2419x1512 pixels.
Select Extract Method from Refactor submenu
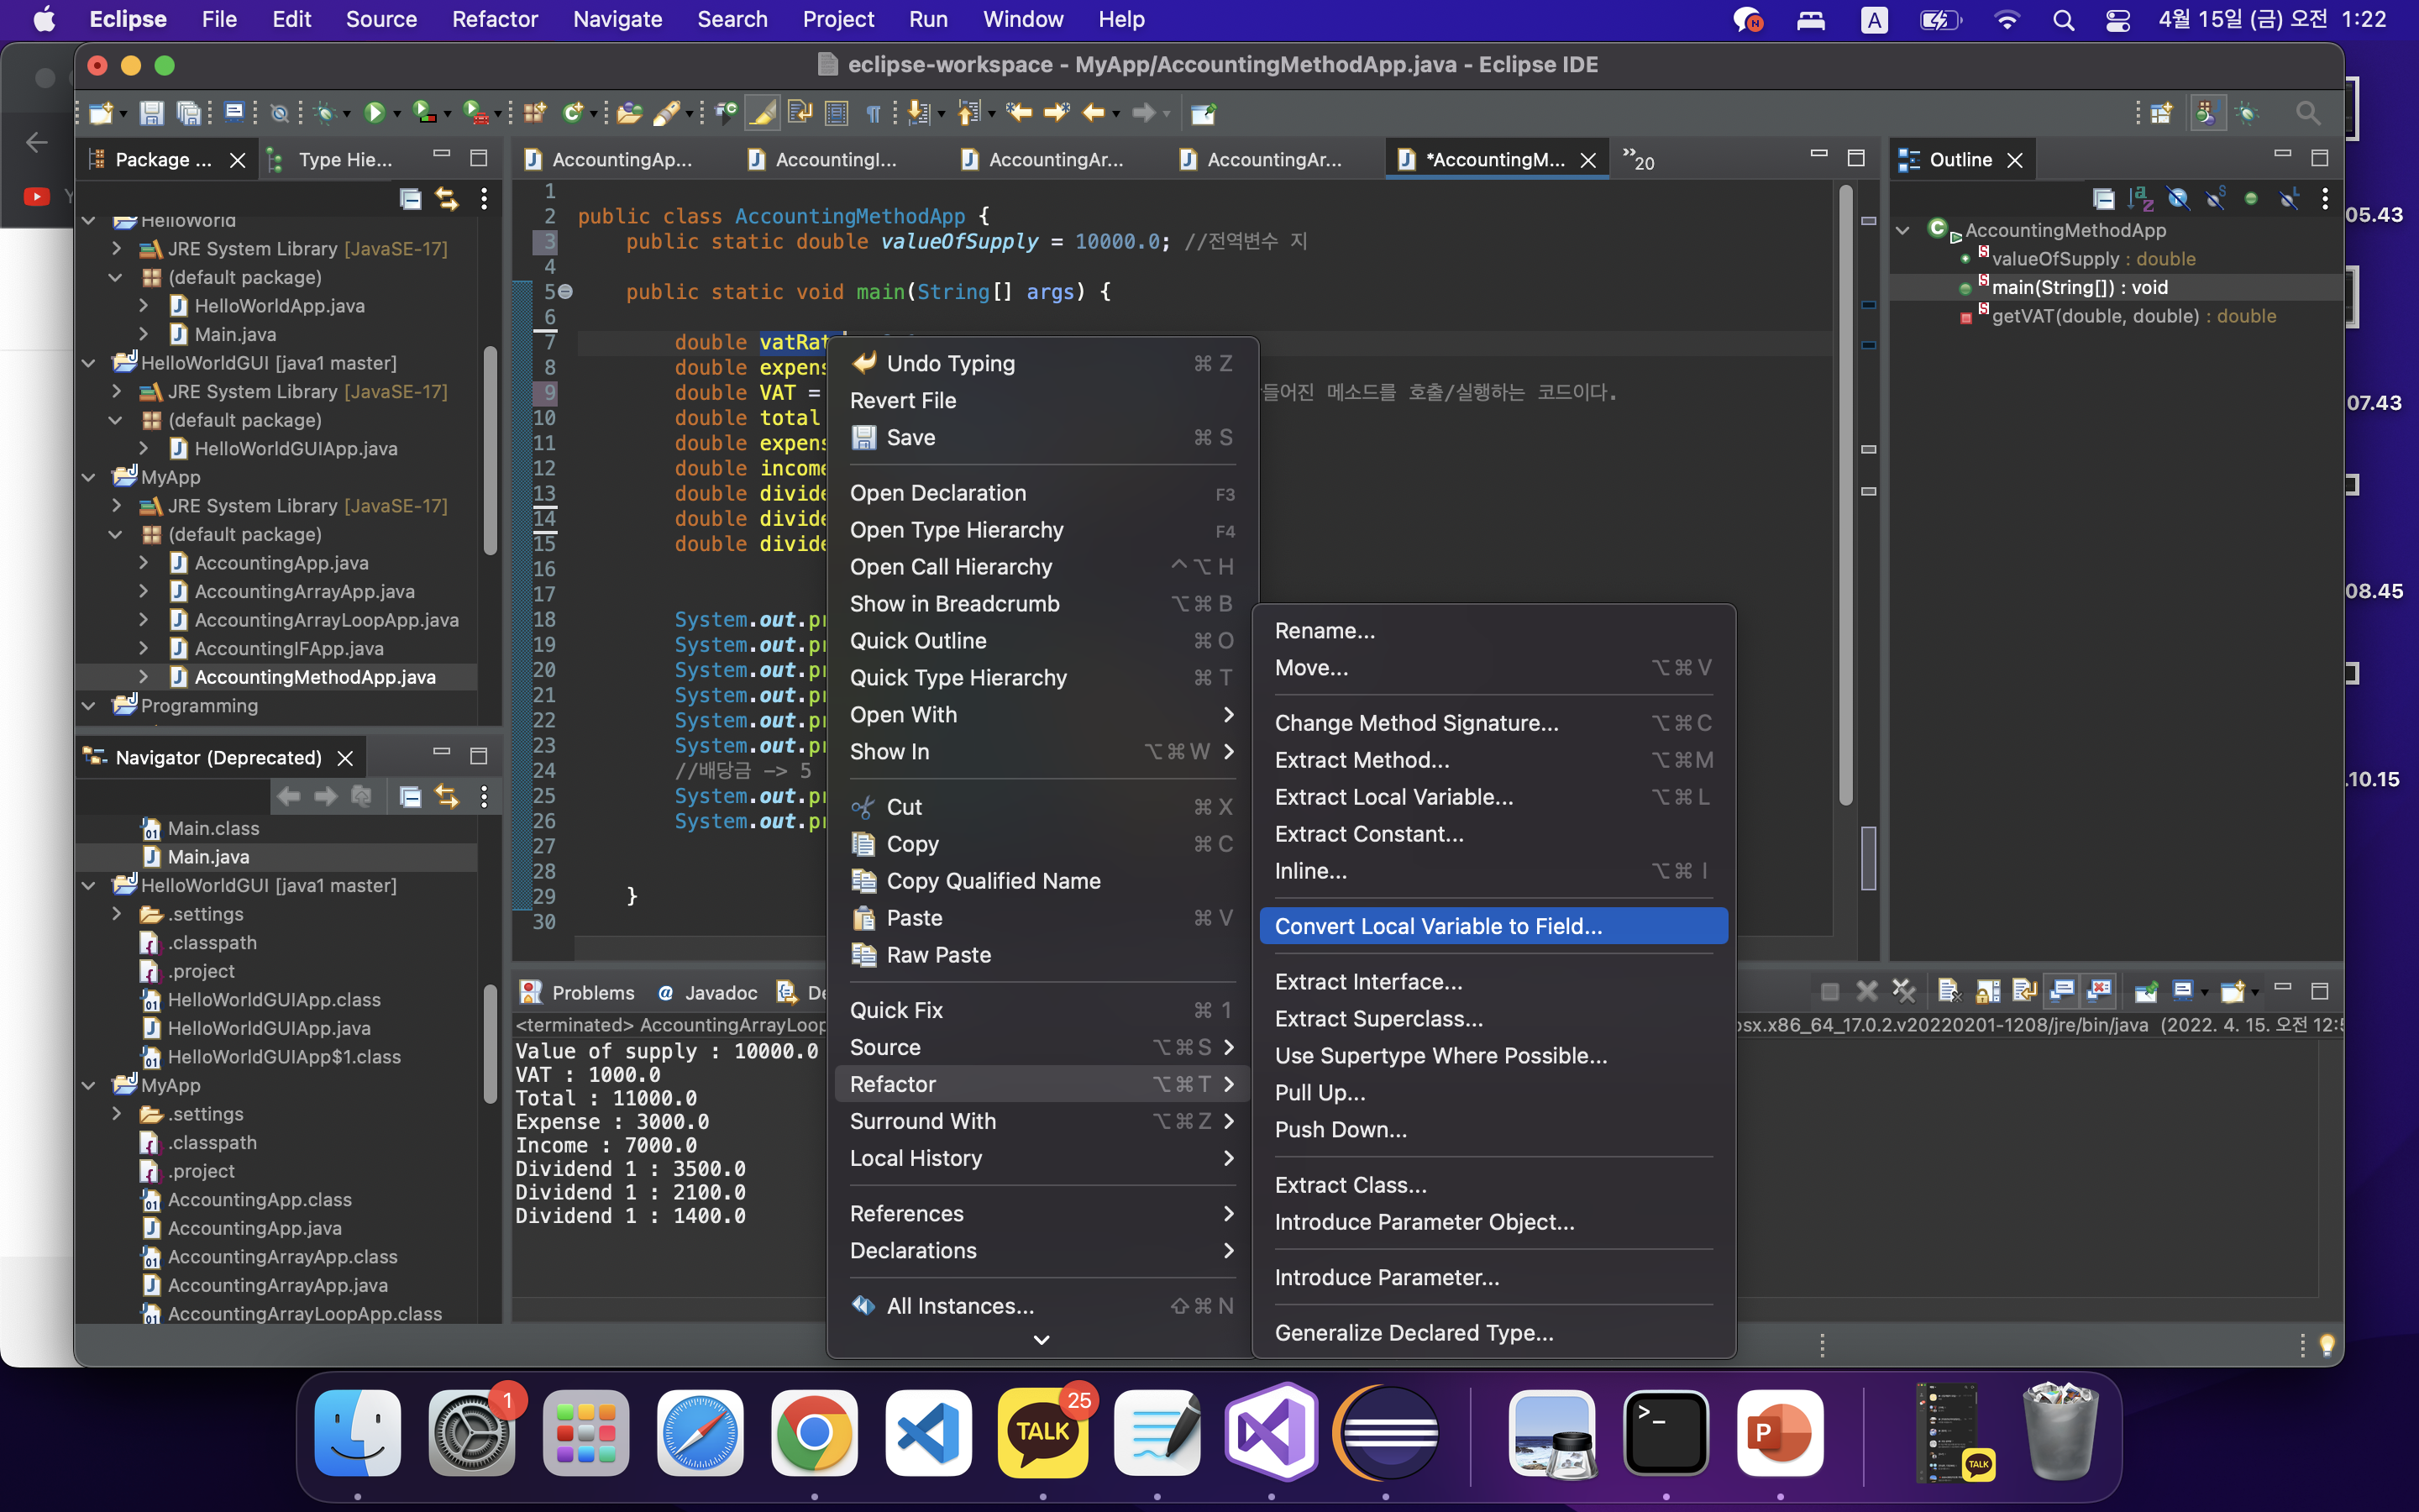coord(1361,760)
